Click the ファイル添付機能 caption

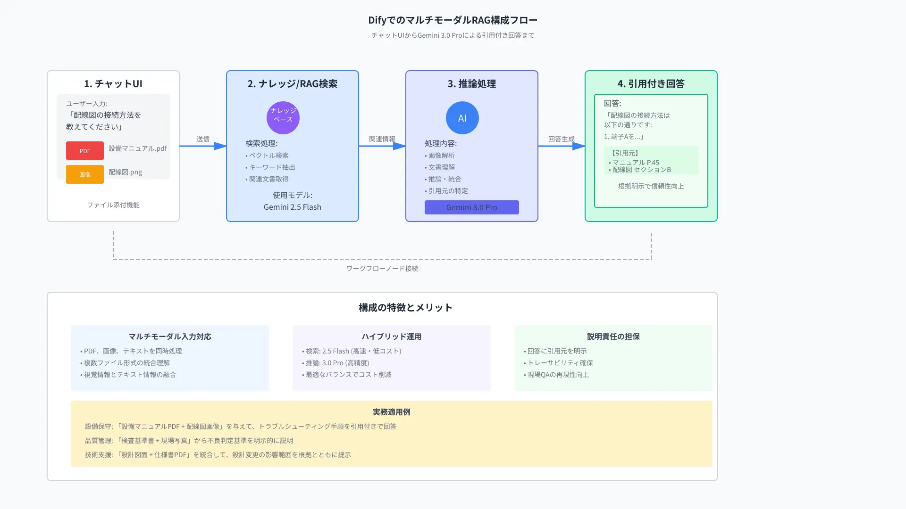[113, 205]
